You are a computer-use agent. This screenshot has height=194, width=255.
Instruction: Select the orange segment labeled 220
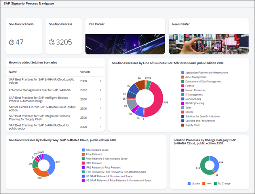[40, 173]
